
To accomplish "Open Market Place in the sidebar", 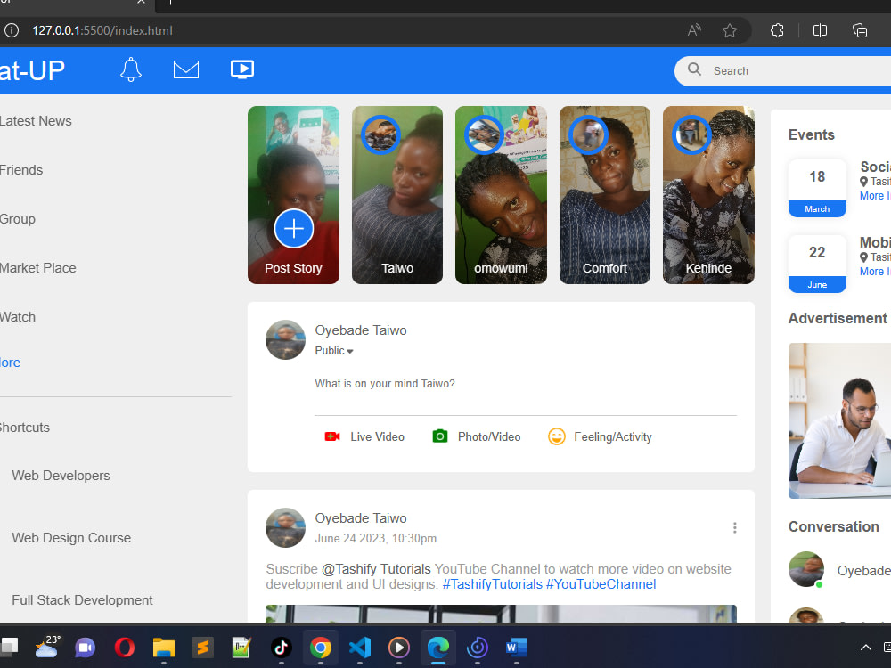I will pyautogui.click(x=37, y=267).
